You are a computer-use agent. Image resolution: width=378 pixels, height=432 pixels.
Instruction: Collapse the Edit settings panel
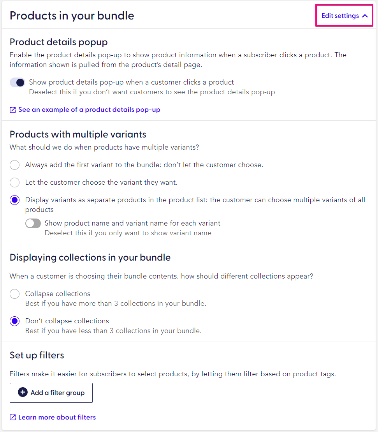(344, 16)
